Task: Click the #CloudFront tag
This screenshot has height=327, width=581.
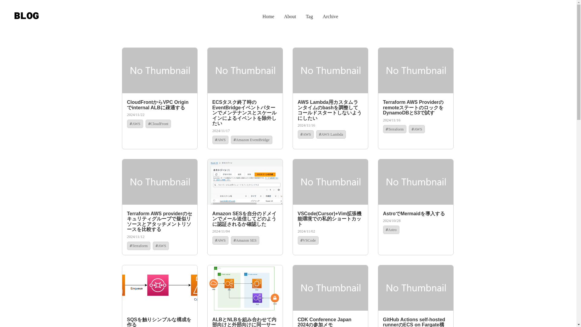Action: click(x=158, y=124)
